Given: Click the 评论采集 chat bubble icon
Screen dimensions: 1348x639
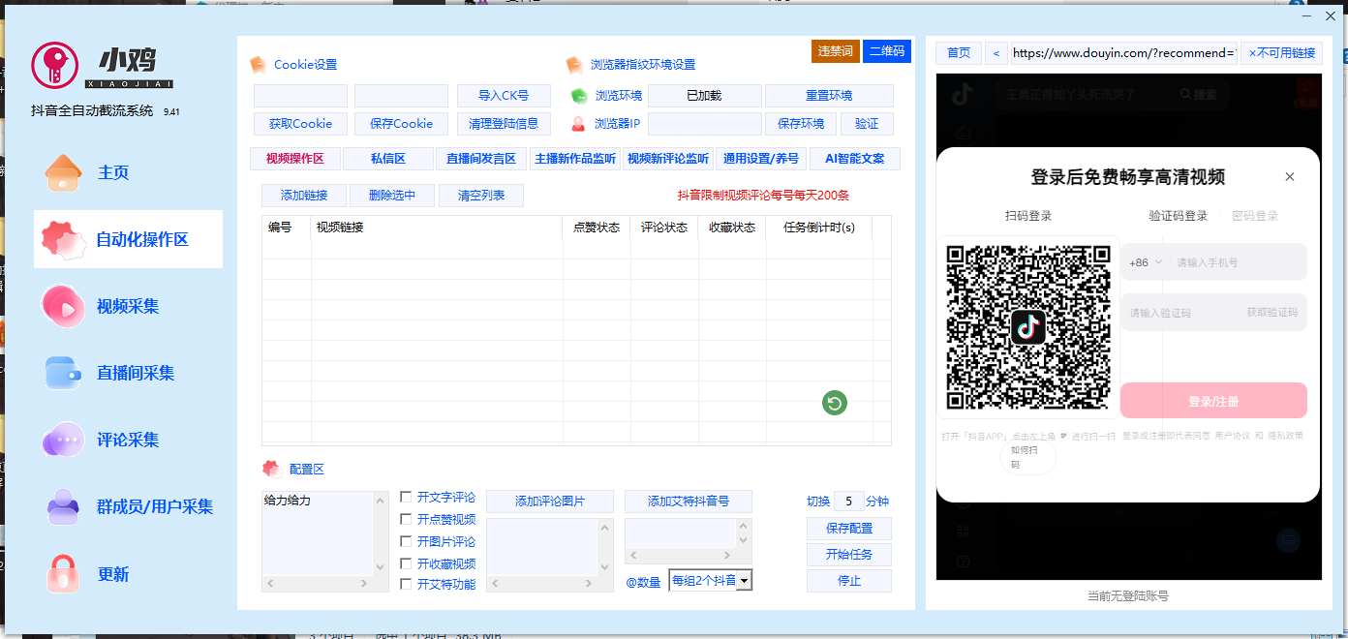Looking at the screenshot, I should (63, 441).
